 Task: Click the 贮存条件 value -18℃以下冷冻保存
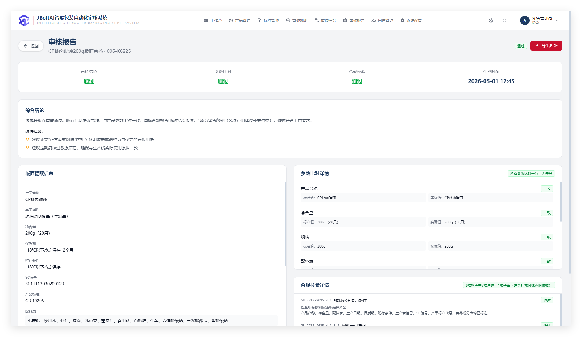(43, 267)
